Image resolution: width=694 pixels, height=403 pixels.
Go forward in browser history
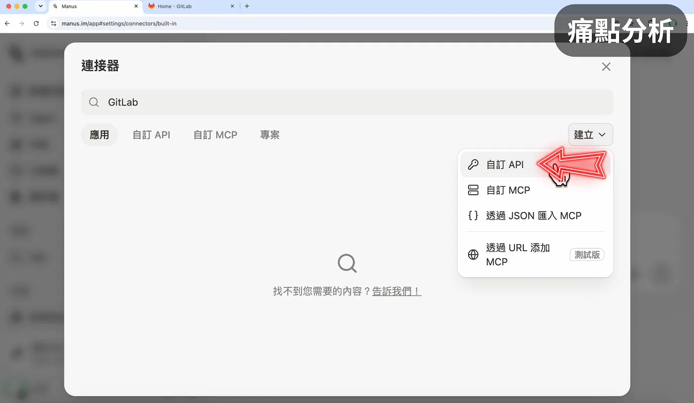tap(21, 23)
